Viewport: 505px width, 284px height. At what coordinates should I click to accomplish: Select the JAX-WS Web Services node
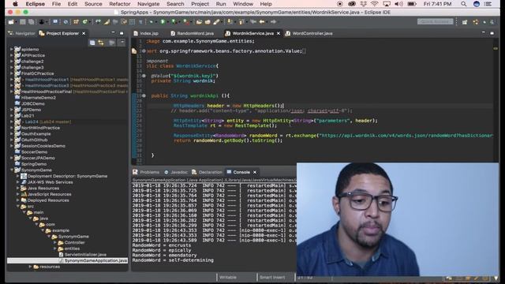[50, 182]
